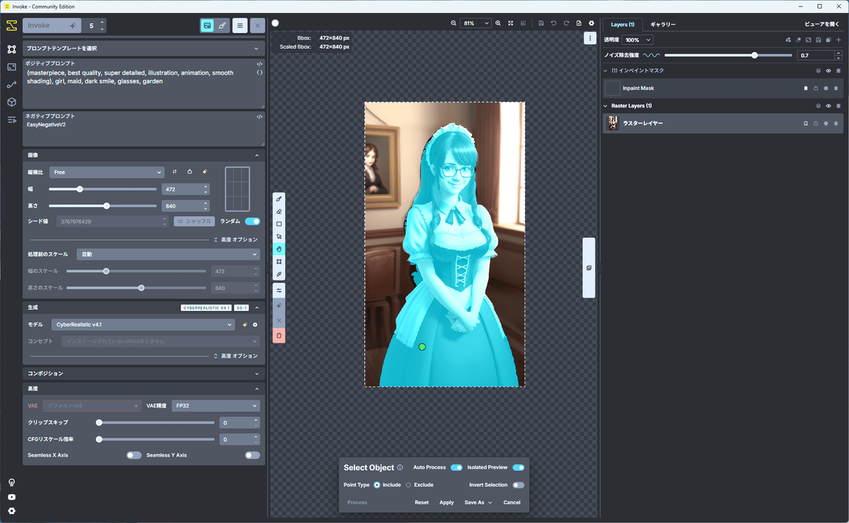This screenshot has width=849, height=523.
Task: Open the 縦横比 Free dropdown
Action: tap(106, 172)
